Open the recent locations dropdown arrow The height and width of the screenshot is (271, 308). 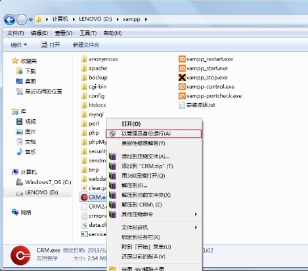click(x=31, y=20)
